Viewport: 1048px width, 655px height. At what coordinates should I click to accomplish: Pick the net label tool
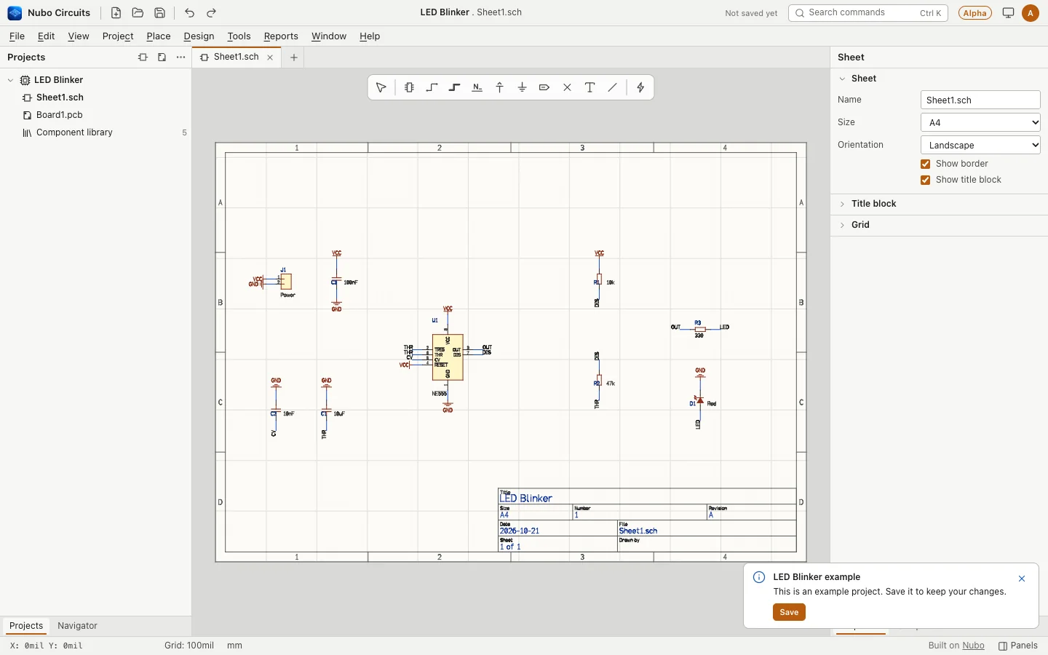pos(477,87)
